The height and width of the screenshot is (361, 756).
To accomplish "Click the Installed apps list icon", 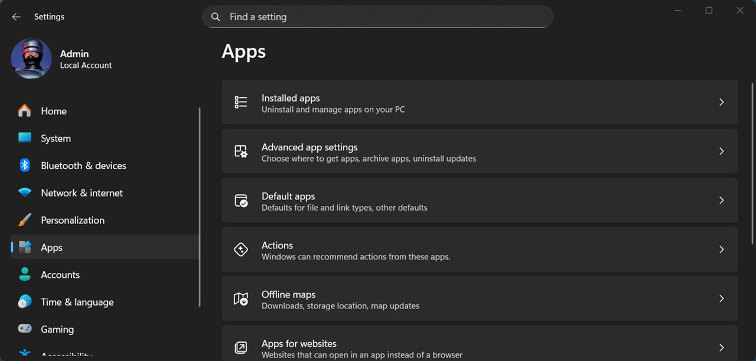I will click(241, 102).
